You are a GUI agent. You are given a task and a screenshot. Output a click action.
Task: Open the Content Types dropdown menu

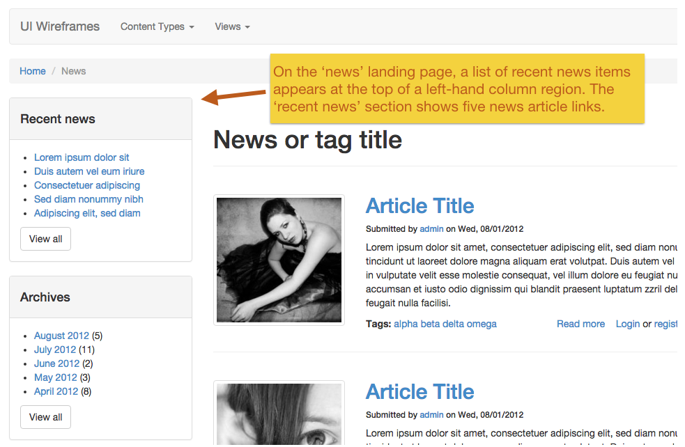(x=157, y=26)
